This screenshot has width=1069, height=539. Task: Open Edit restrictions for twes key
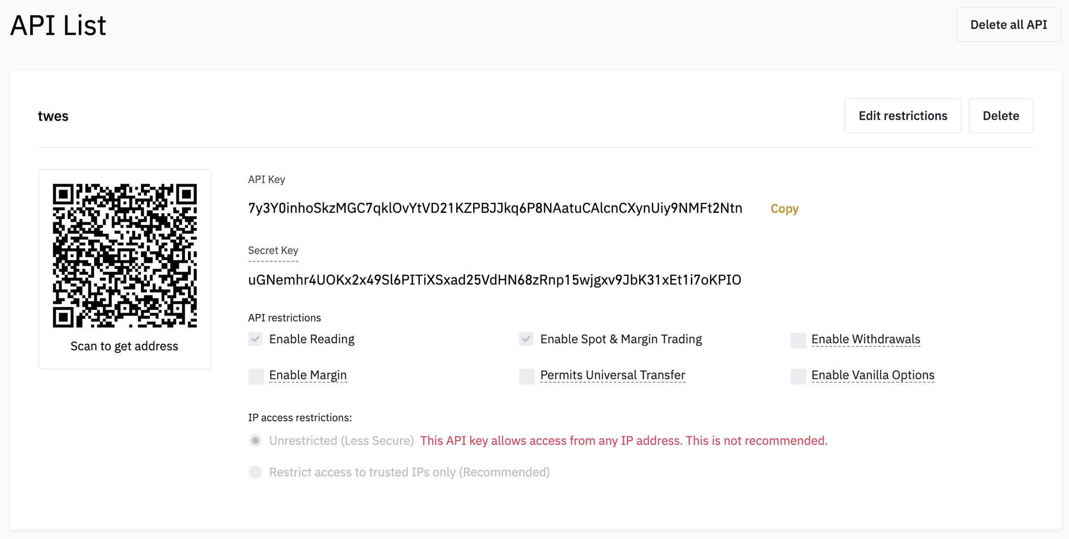pyautogui.click(x=902, y=115)
